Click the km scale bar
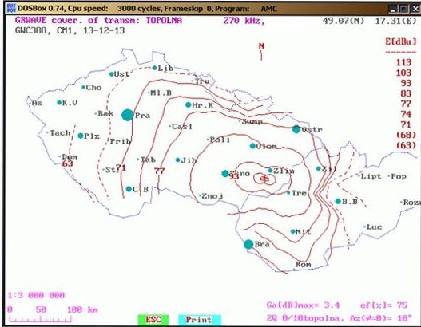Viewport: 421px width, 327px height. pos(41,319)
